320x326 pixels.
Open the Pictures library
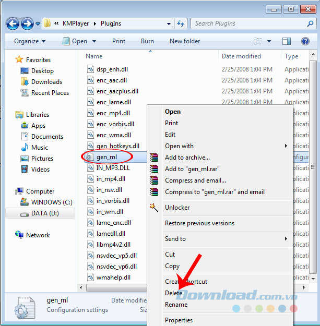click(x=37, y=159)
